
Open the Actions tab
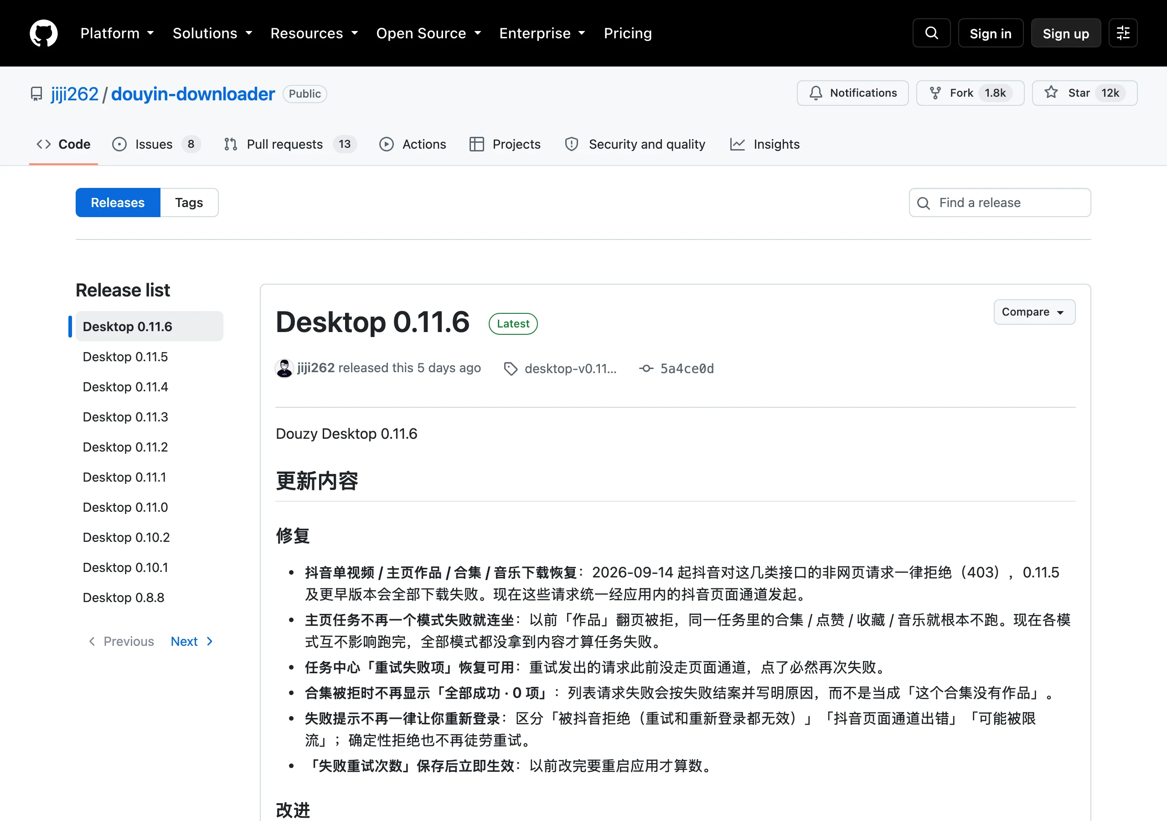(x=413, y=145)
